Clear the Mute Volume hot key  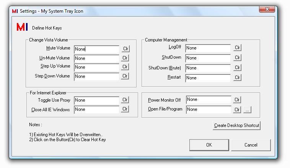(x=125, y=49)
